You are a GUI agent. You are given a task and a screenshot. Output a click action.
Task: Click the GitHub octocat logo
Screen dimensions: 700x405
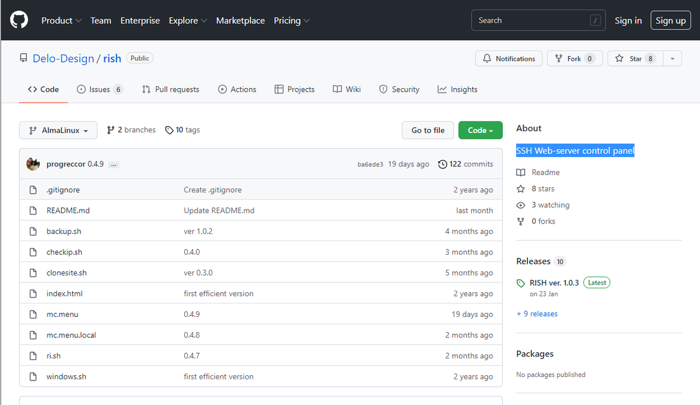[19, 20]
